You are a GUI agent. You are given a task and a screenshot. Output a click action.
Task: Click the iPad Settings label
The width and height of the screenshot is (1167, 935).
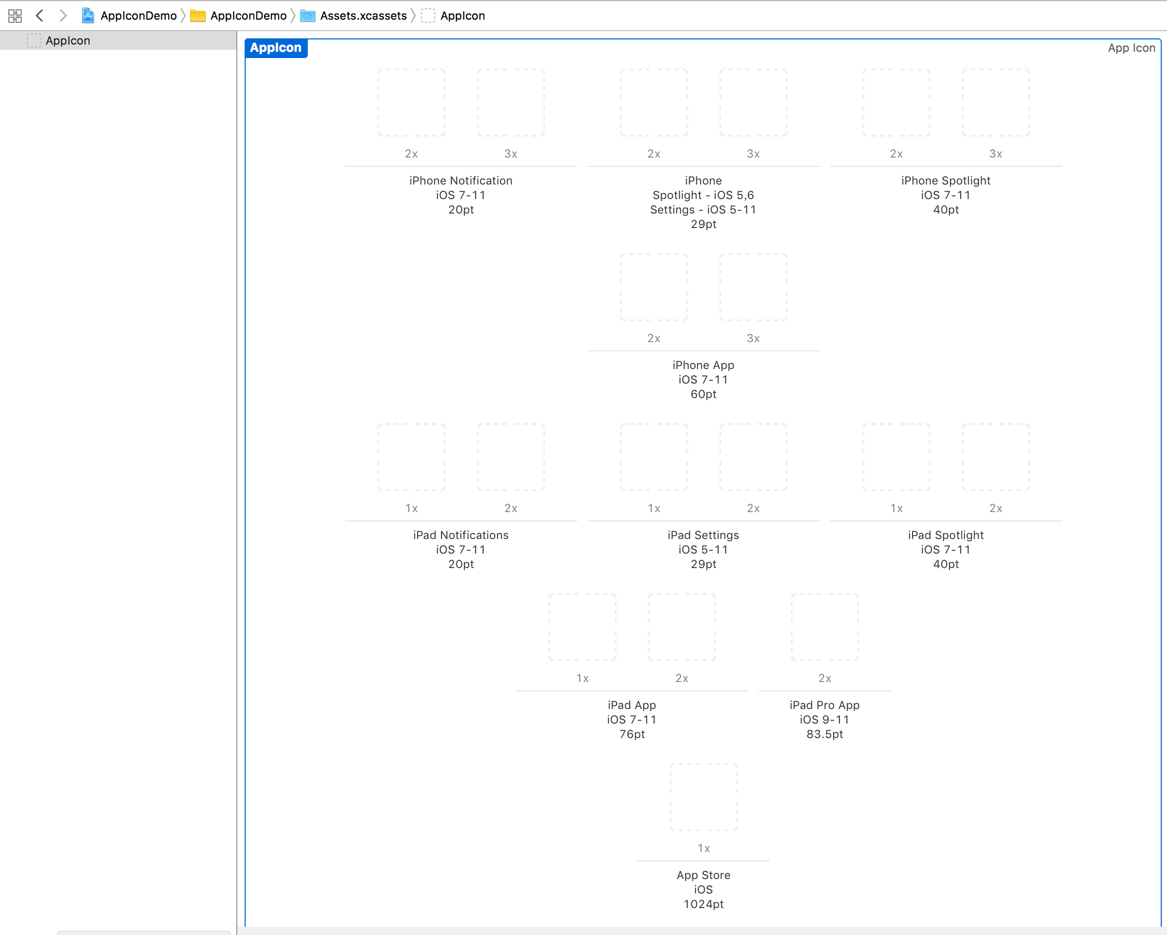[x=704, y=535]
